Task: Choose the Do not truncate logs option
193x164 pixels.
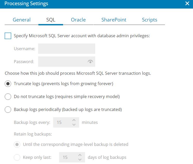Action: 8,96
